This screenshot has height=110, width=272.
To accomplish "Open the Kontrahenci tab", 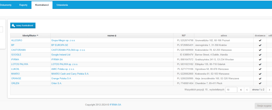I will point(42,5).
